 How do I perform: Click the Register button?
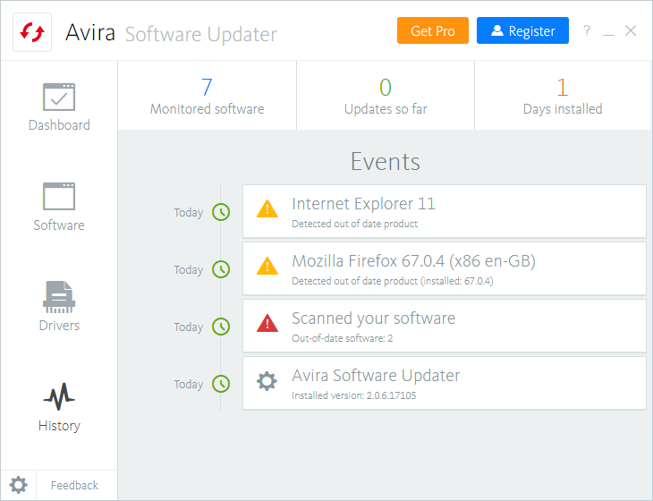click(522, 31)
